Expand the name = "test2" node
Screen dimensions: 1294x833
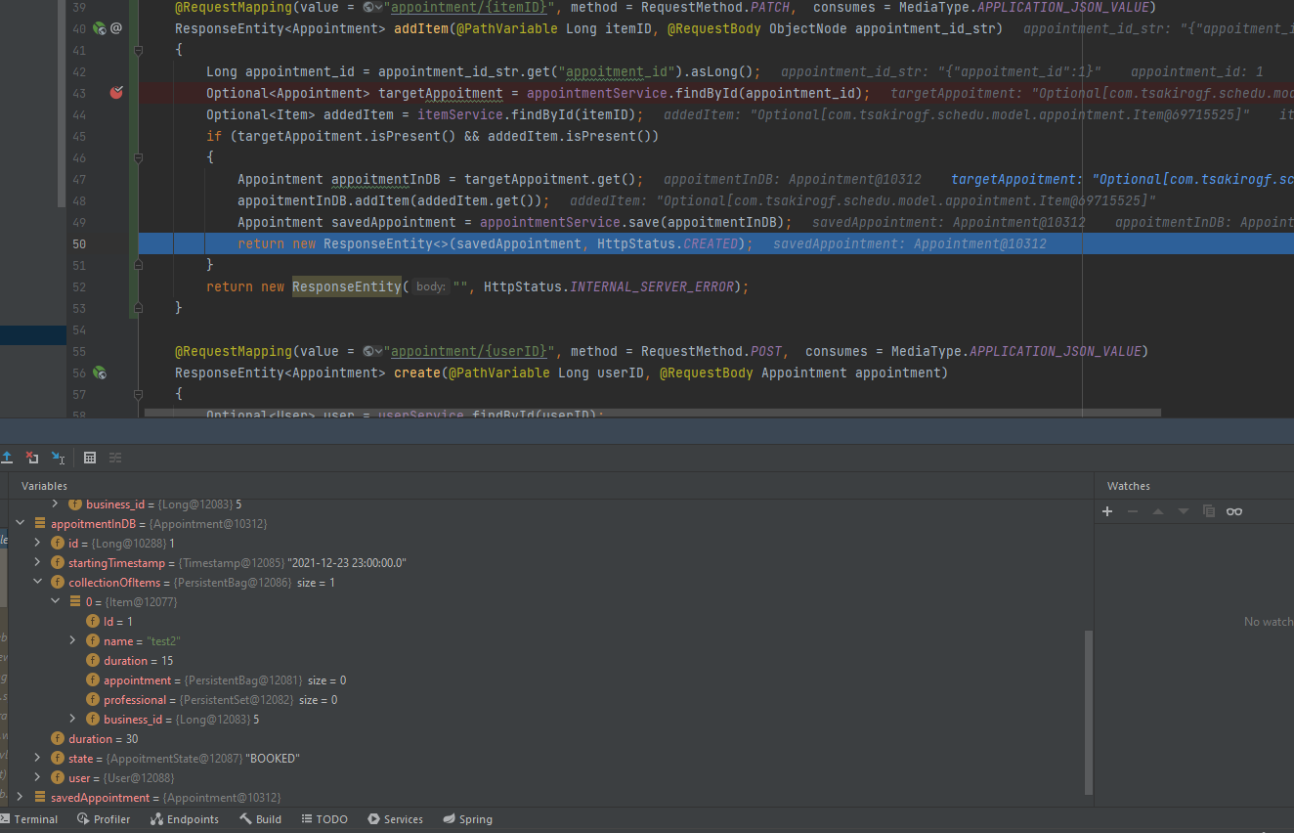[72, 641]
